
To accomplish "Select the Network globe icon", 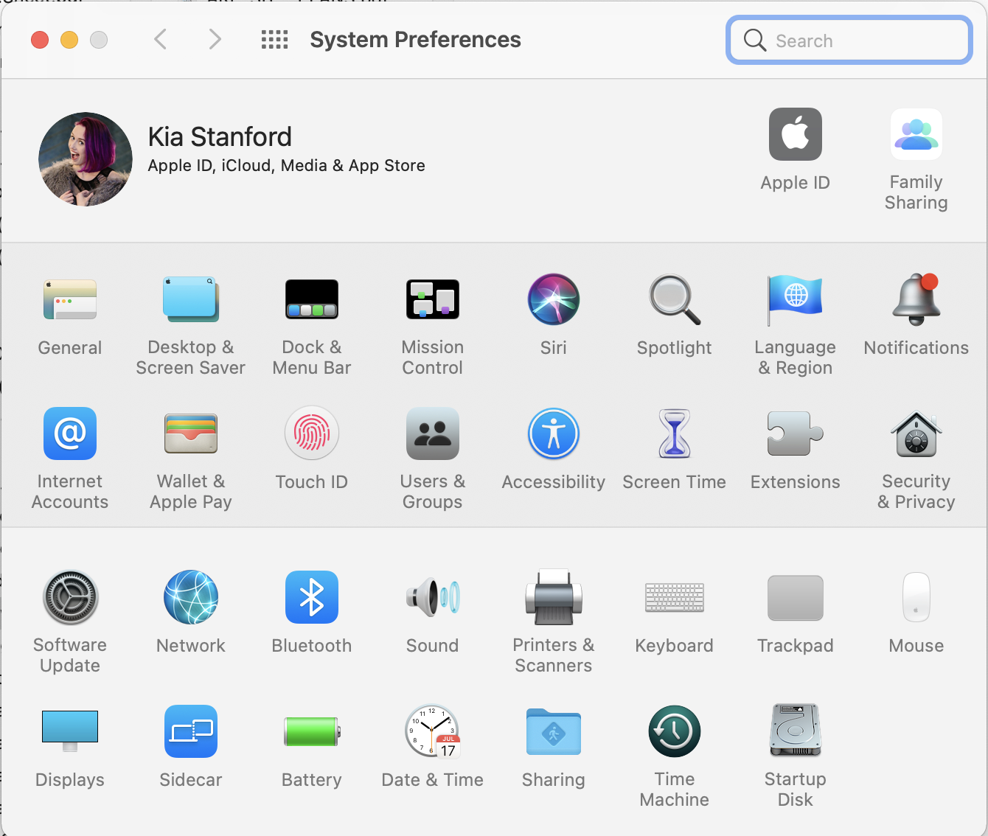I will coord(191,597).
